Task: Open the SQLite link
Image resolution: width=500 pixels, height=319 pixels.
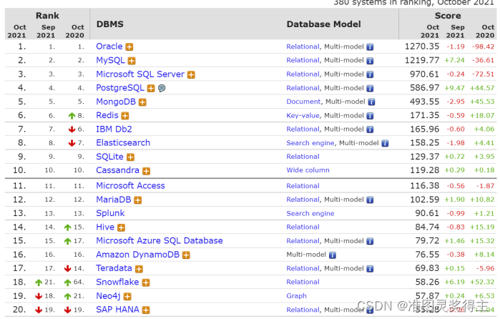Action: pos(109,157)
